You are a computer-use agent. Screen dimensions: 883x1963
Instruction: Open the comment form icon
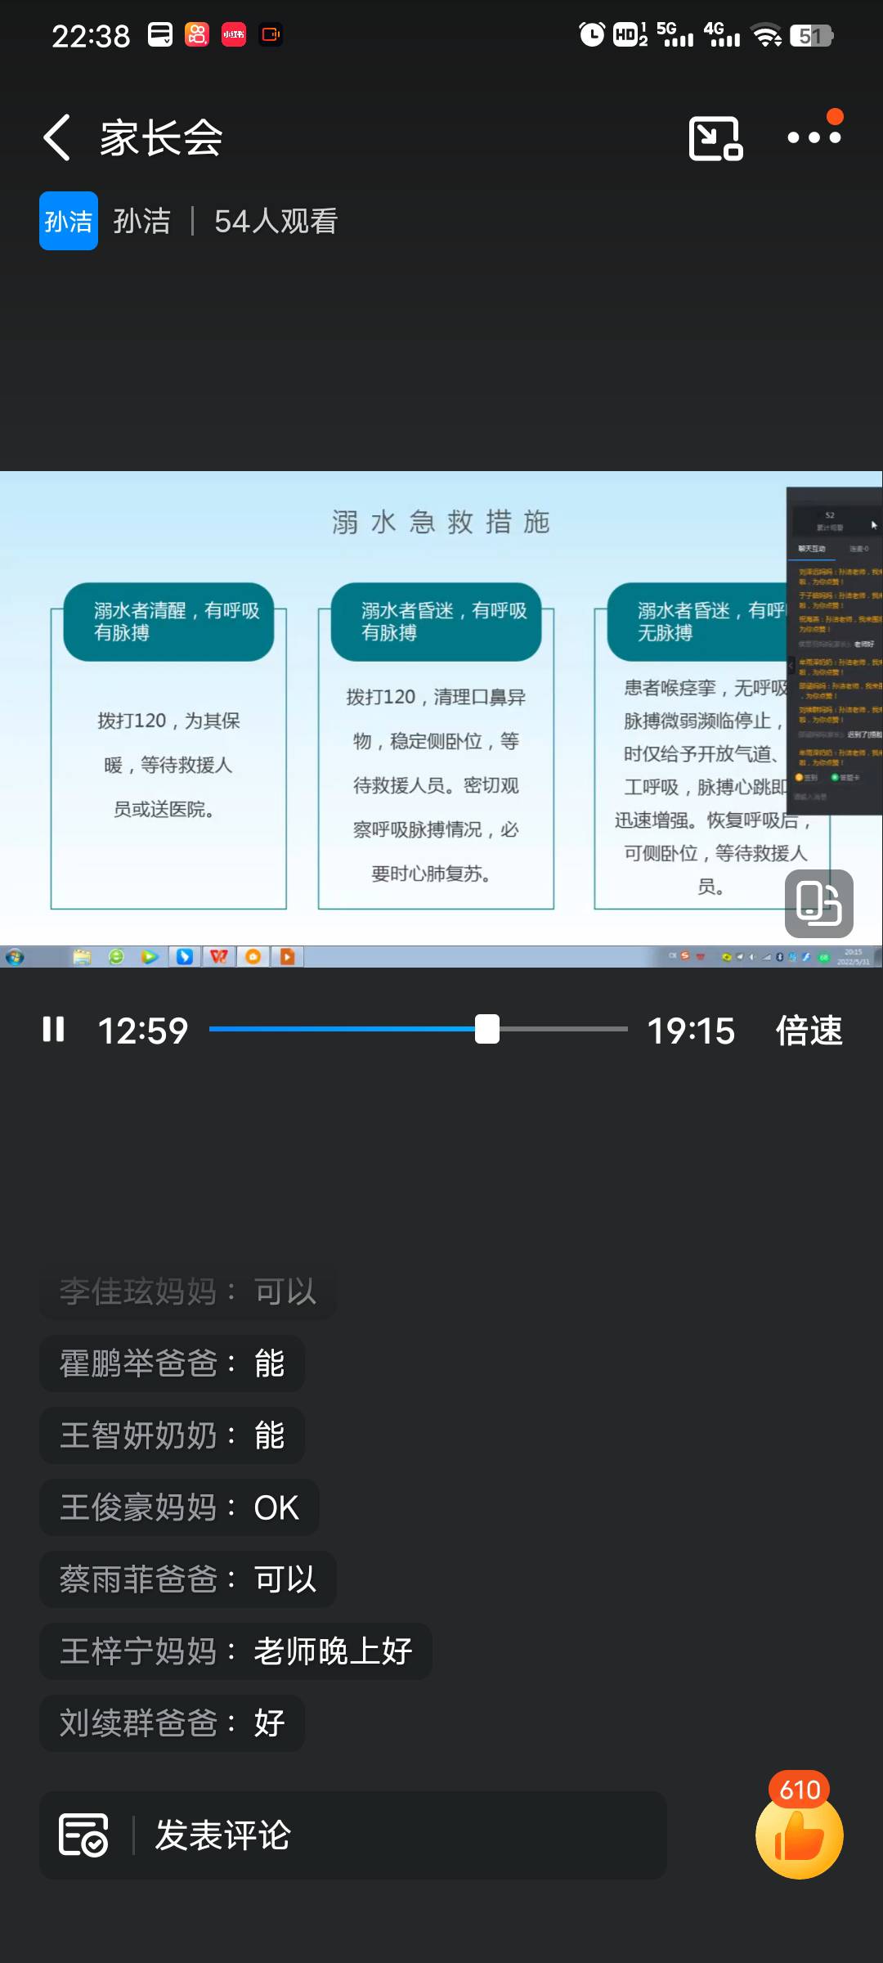tap(83, 1835)
